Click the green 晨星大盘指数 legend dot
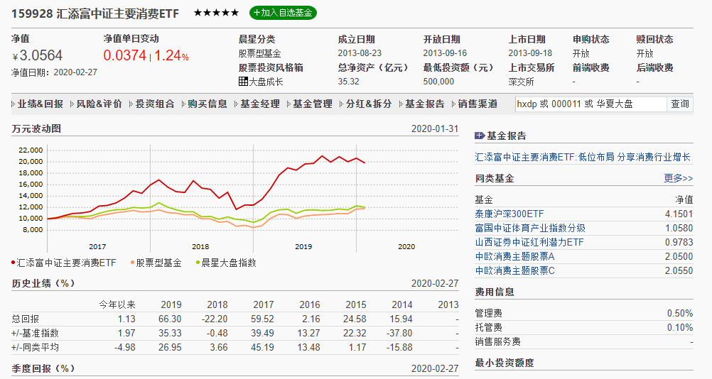712x379 pixels. [198, 263]
